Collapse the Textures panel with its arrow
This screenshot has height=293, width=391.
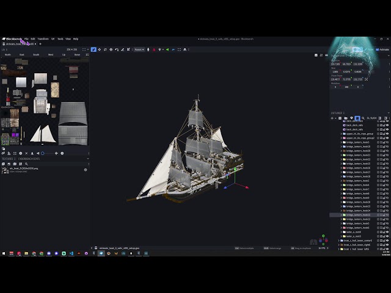pyautogui.click(x=88, y=159)
